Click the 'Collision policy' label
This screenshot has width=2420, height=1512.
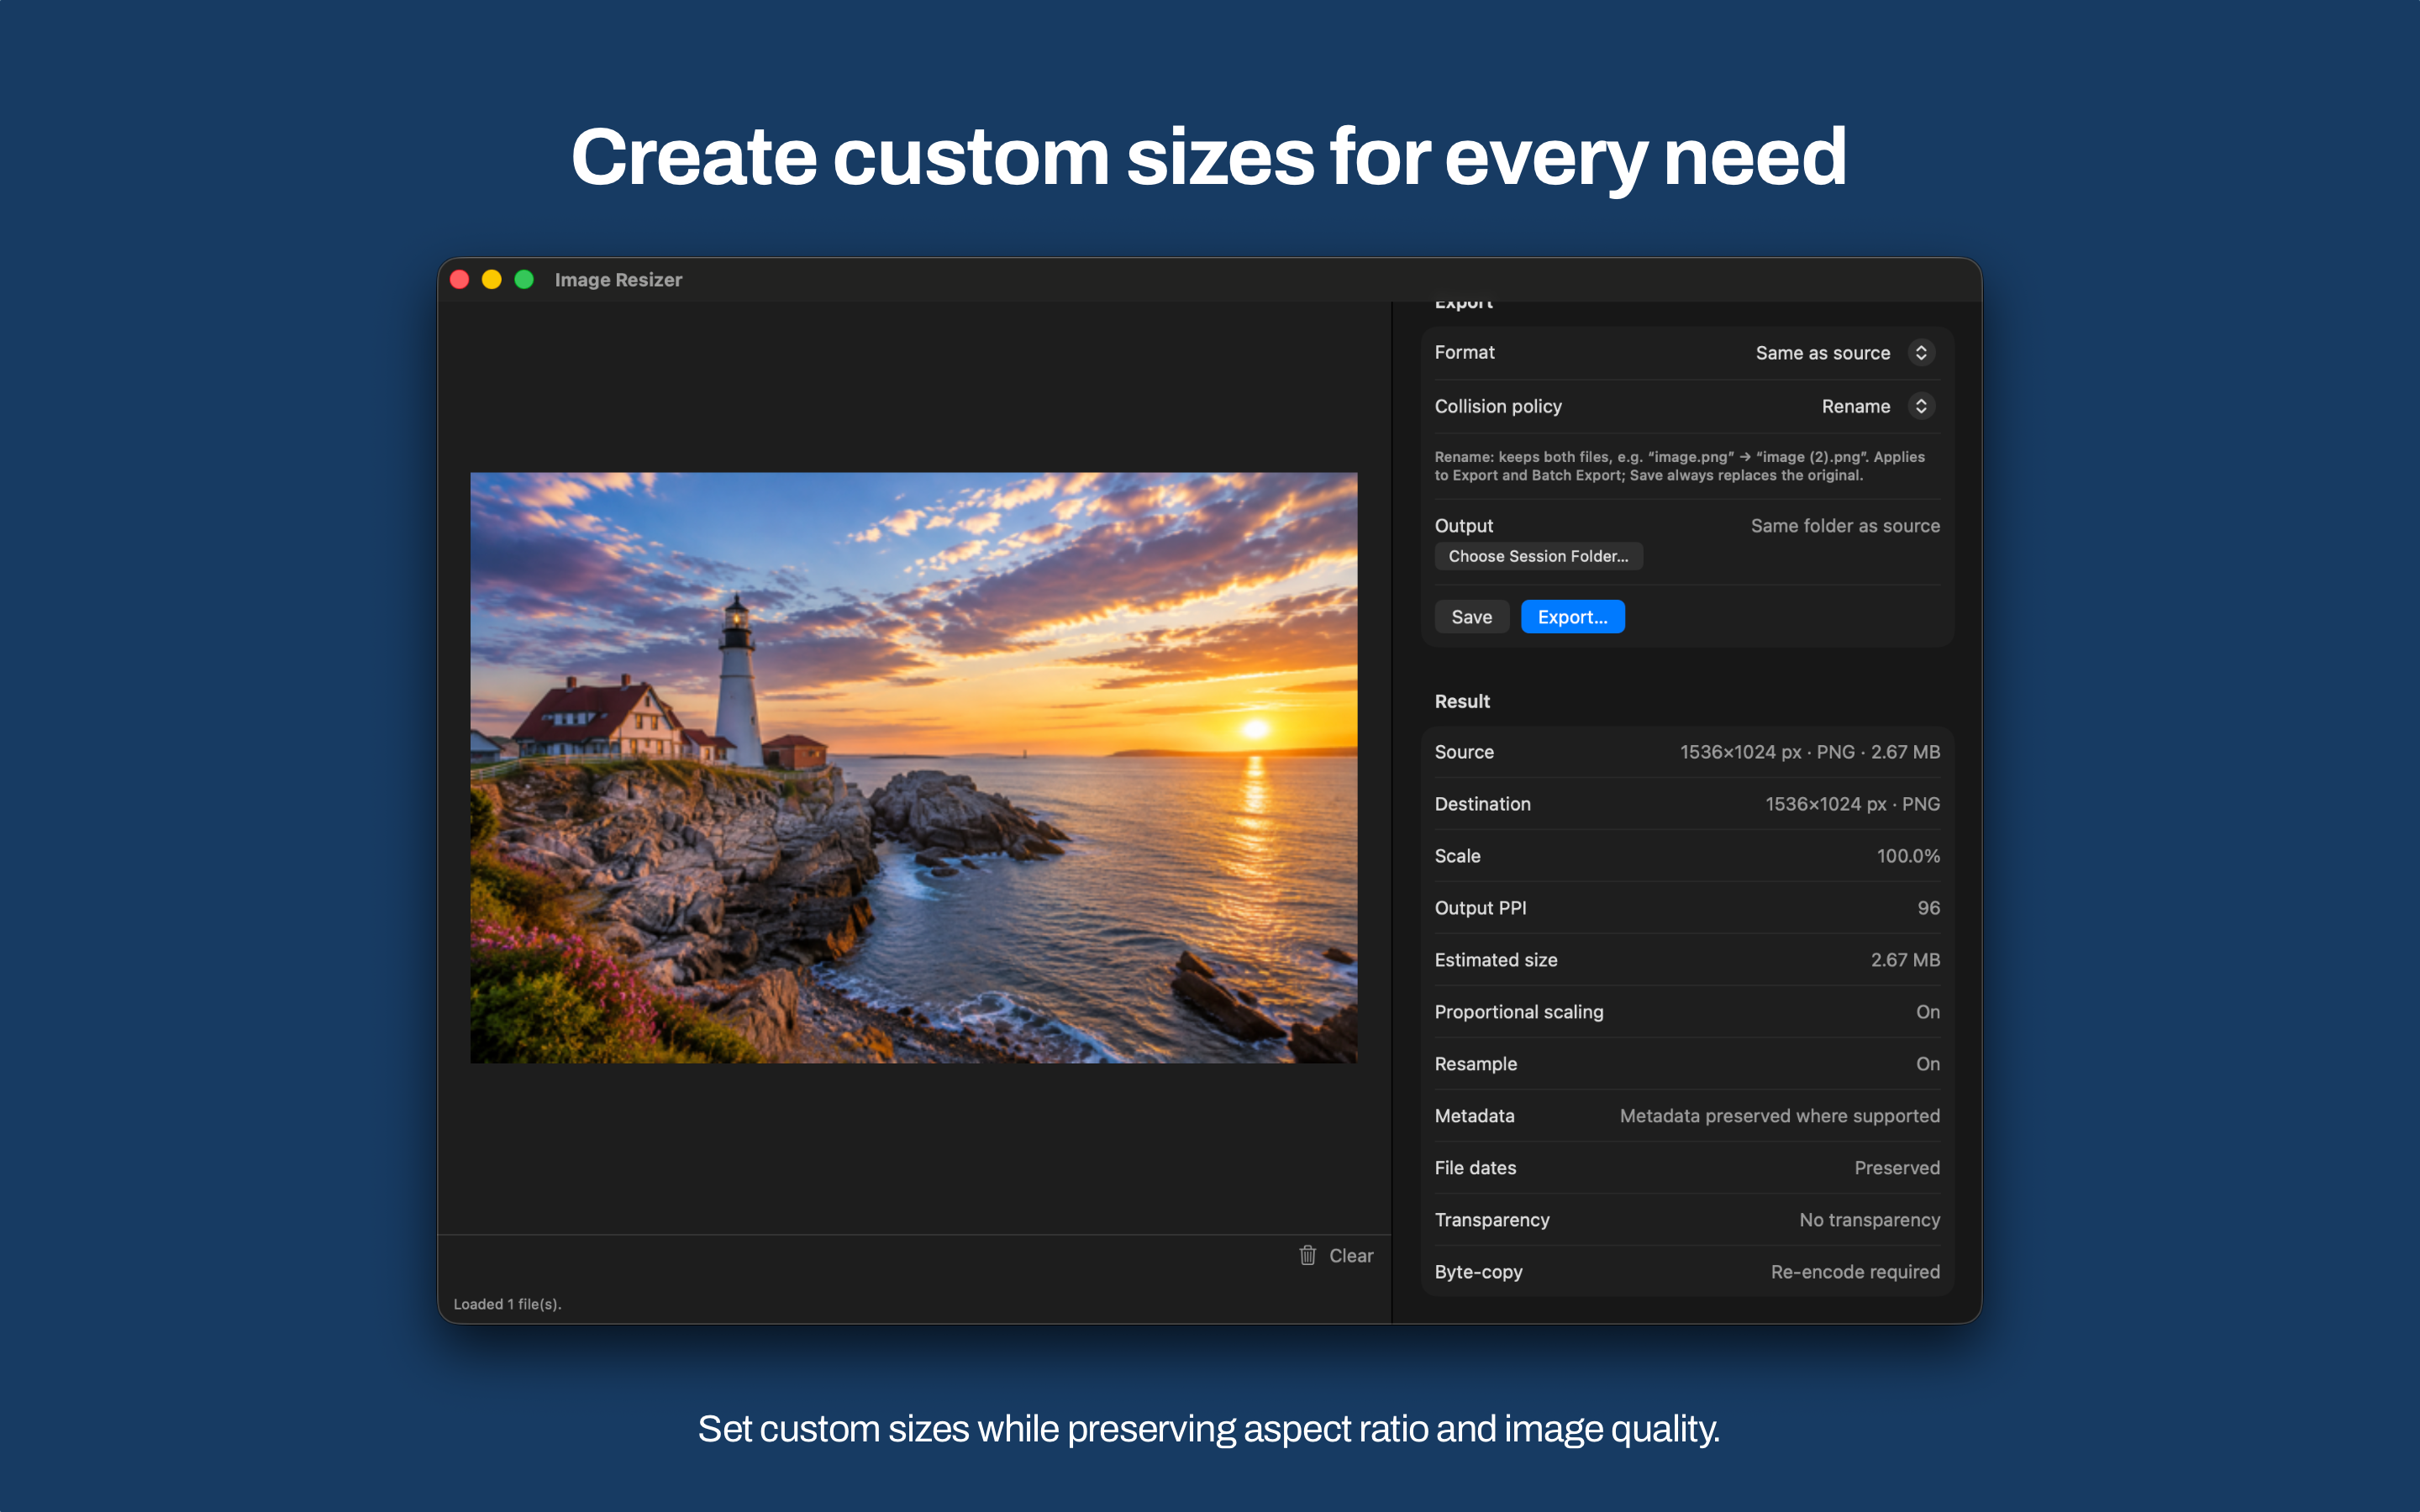click(1498, 406)
